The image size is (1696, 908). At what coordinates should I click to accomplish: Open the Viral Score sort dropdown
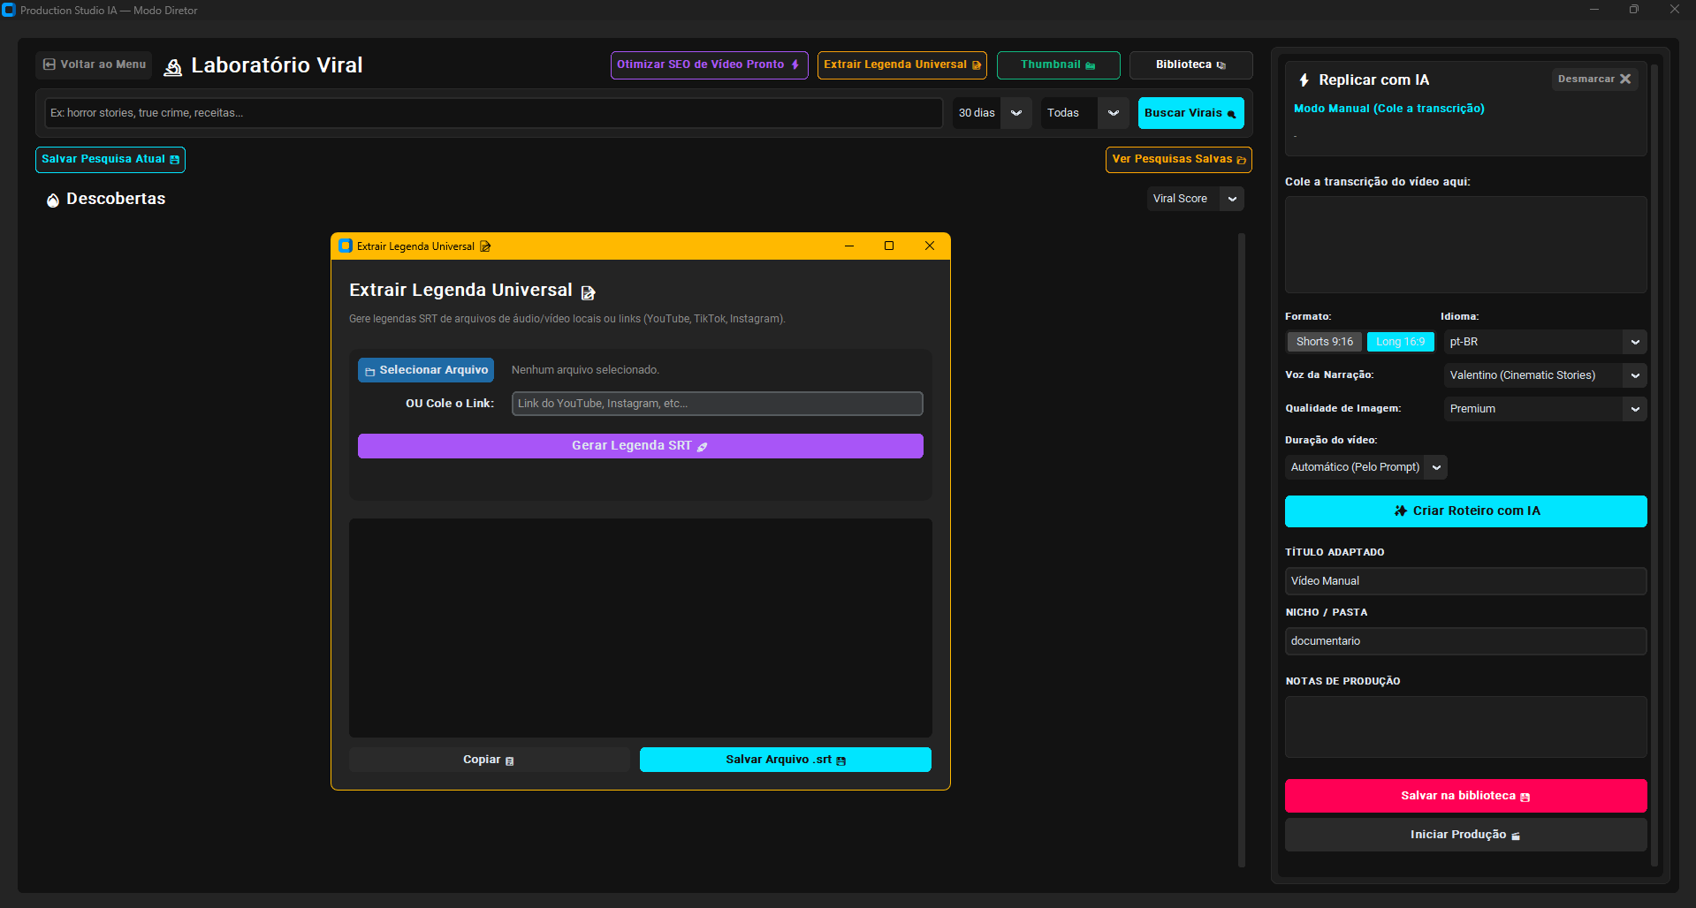point(1232,199)
